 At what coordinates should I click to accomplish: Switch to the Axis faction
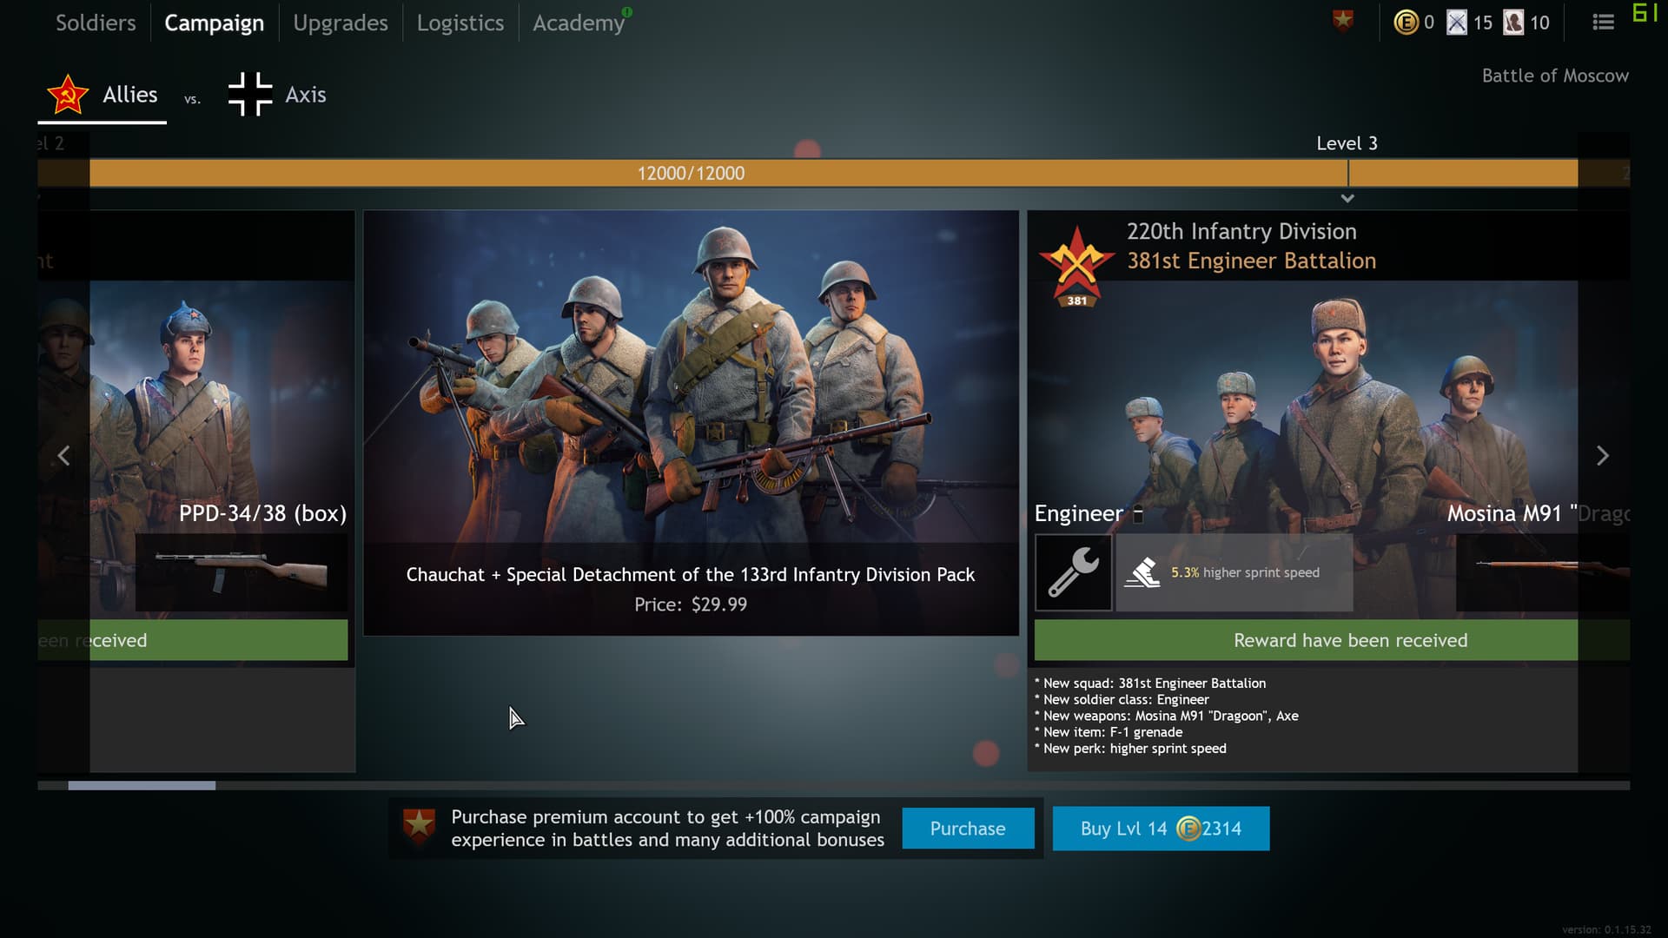click(277, 95)
